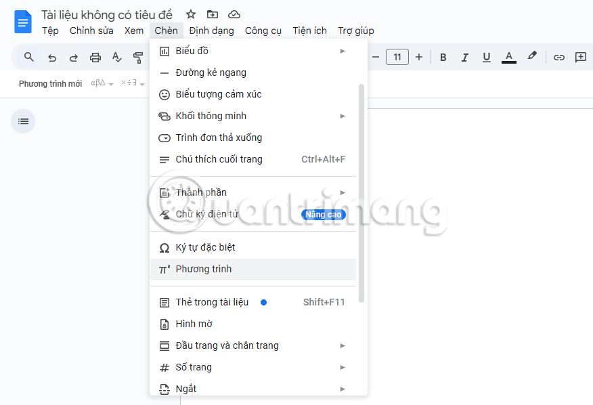Toggle underline formatting
The height and width of the screenshot is (405, 593).
(x=487, y=57)
